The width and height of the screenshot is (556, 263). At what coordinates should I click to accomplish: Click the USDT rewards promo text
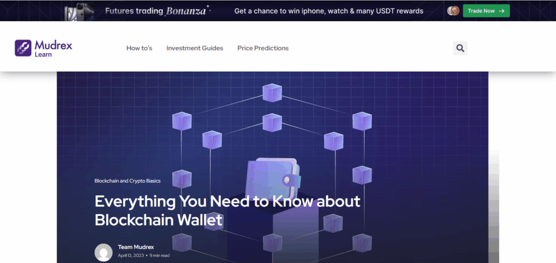pyautogui.click(x=328, y=11)
